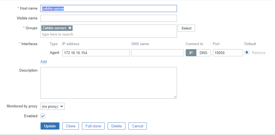Click the Clone button
275x135 pixels.
tap(71, 126)
